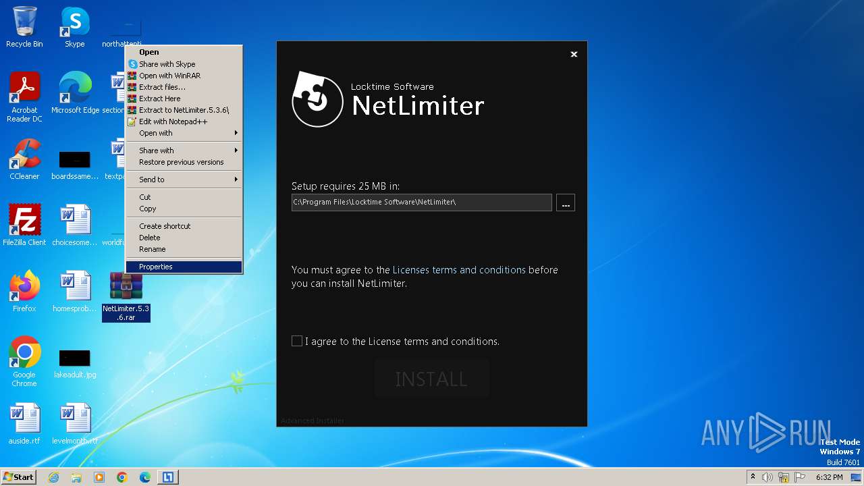The height and width of the screenshot is (486, 864).
Task: Launch Acrobat Reader DC shortcut
Action: [x=24, y=97]
